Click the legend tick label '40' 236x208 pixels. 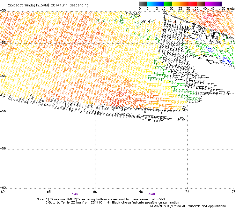[x=205, y=9]
